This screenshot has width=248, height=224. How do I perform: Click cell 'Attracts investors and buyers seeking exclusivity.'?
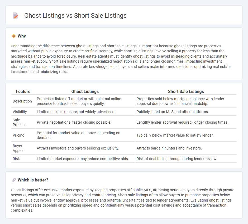coord(85,148)
